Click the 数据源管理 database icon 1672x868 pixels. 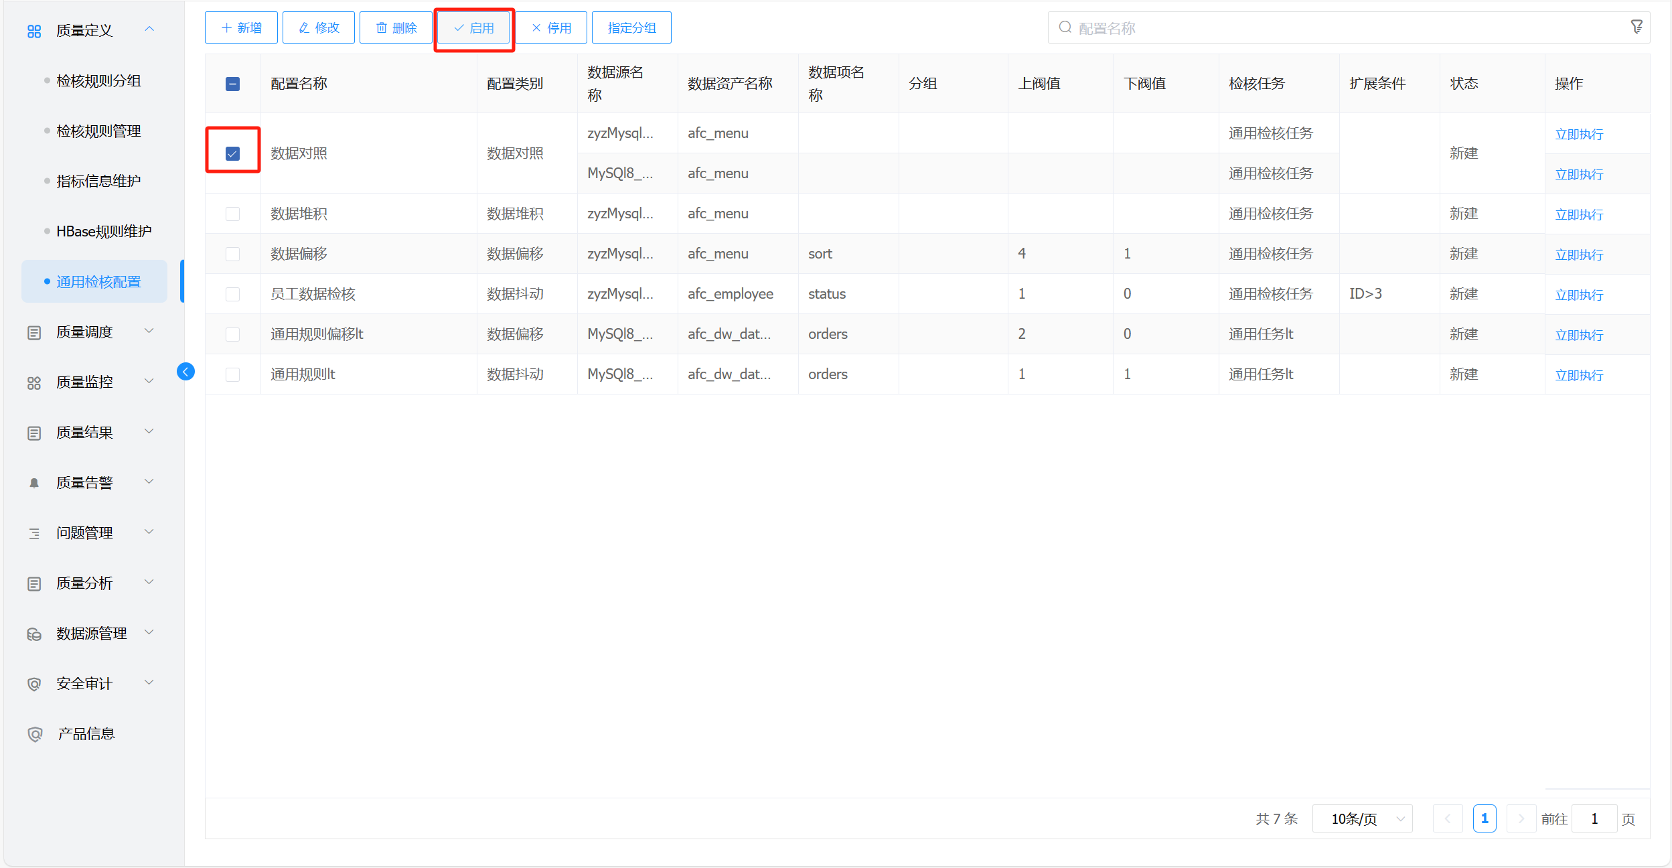point(34,634)
